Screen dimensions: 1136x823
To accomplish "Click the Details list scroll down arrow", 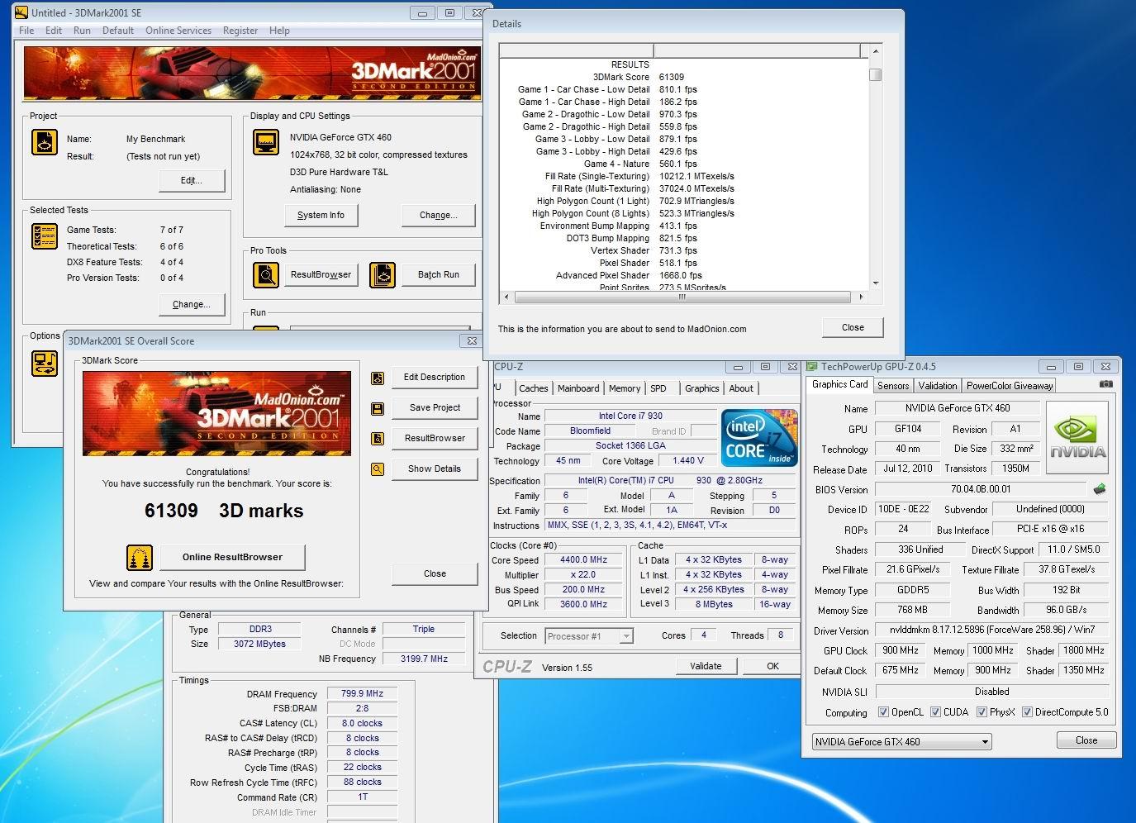I will (876, 283).
